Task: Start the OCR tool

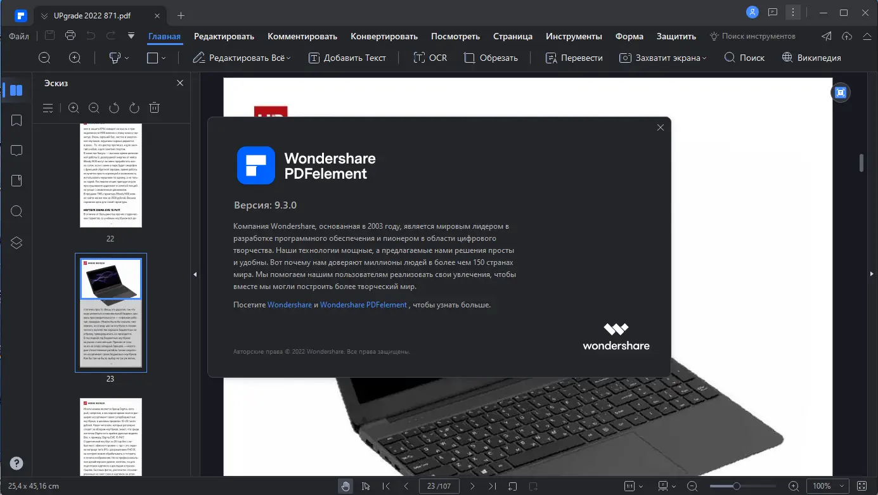Action: click(430, 57)
